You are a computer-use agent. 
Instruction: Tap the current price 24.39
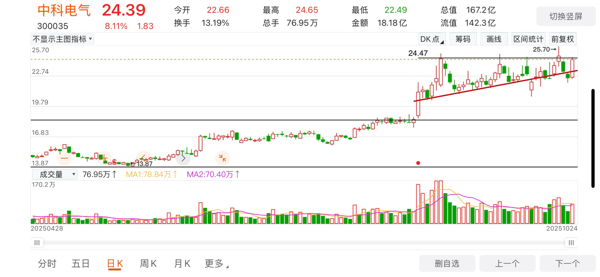tap(124, 10)
